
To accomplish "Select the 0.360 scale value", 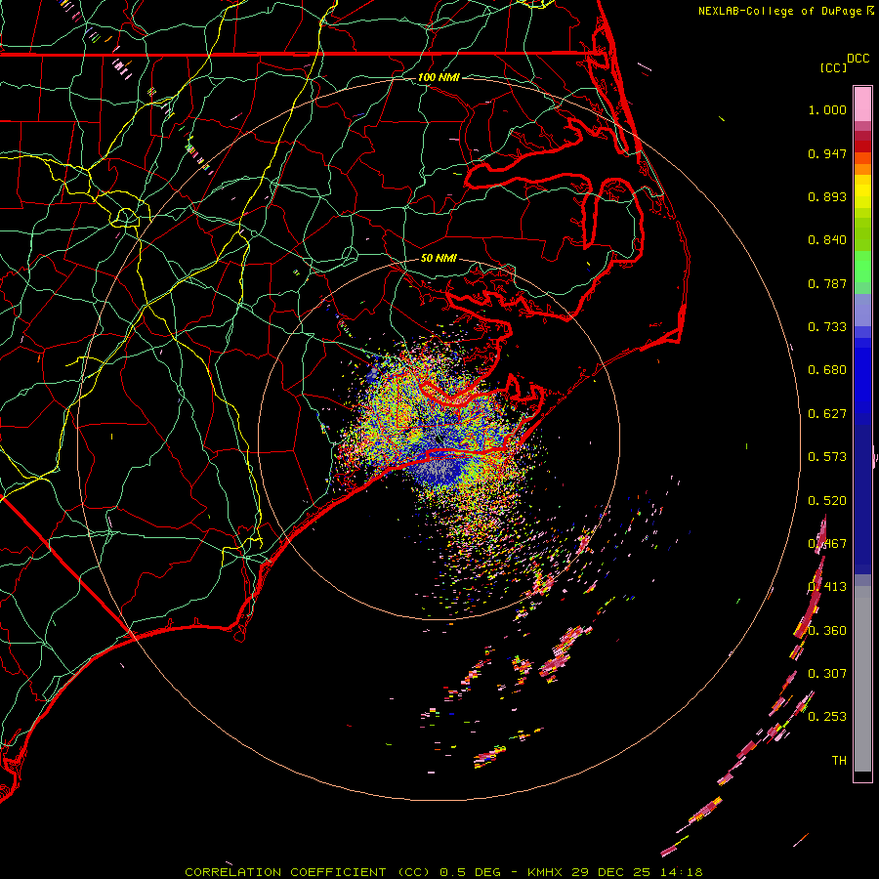I will [827, 631].
